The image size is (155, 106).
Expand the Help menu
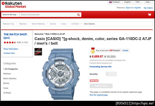148,2
